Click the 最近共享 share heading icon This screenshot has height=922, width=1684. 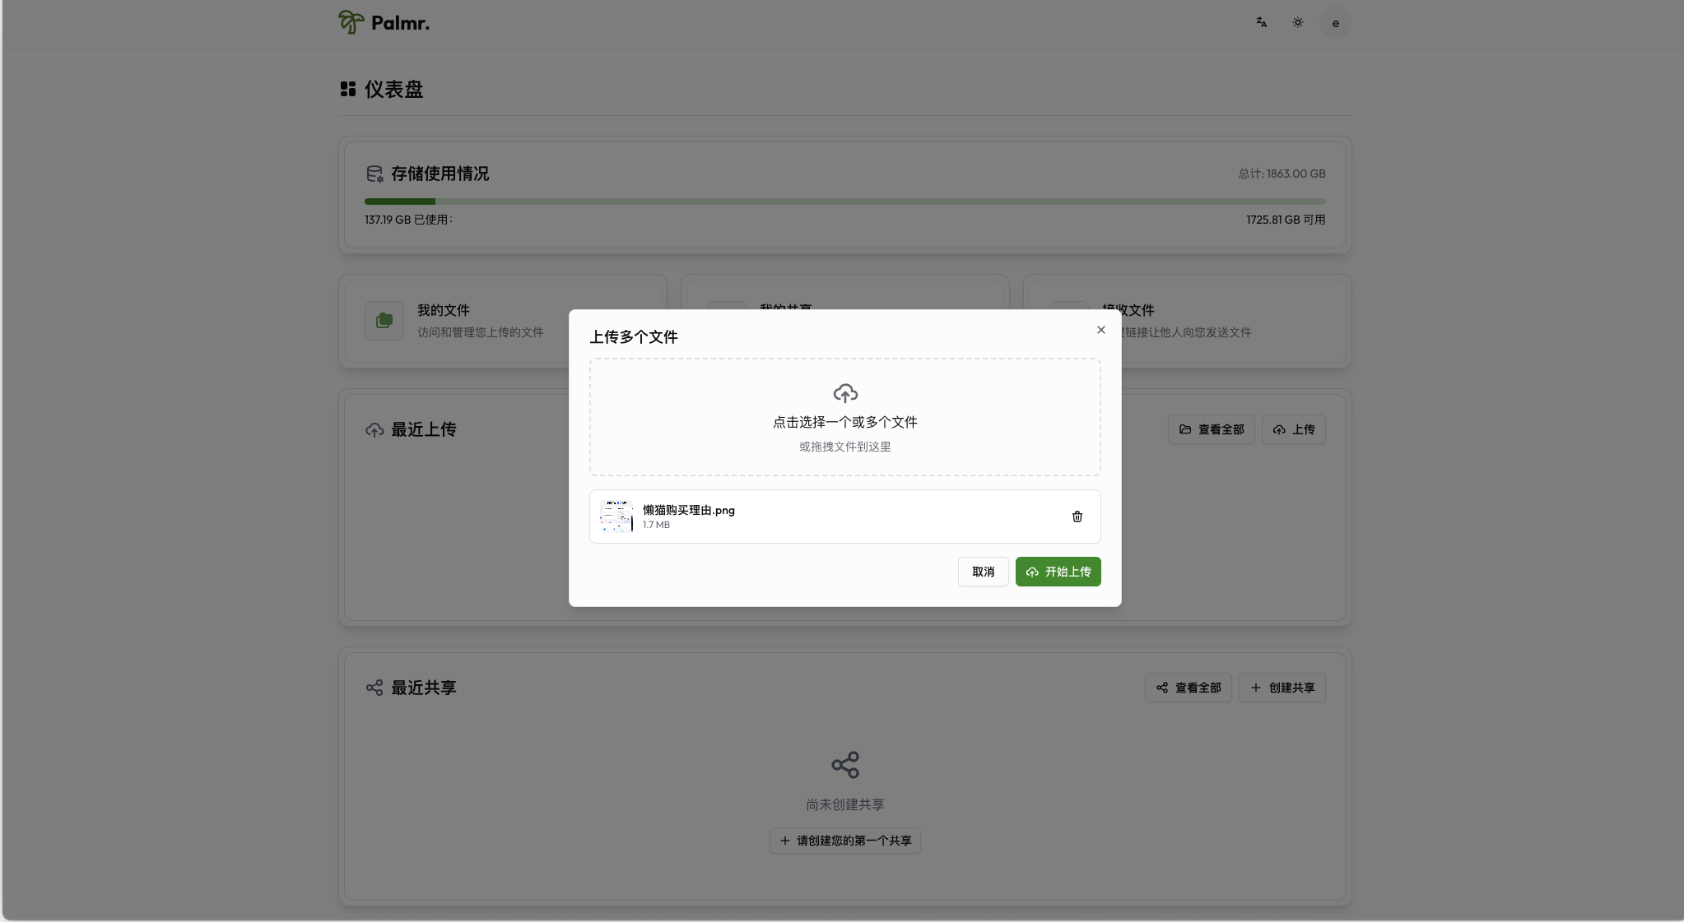pos(374,688)
